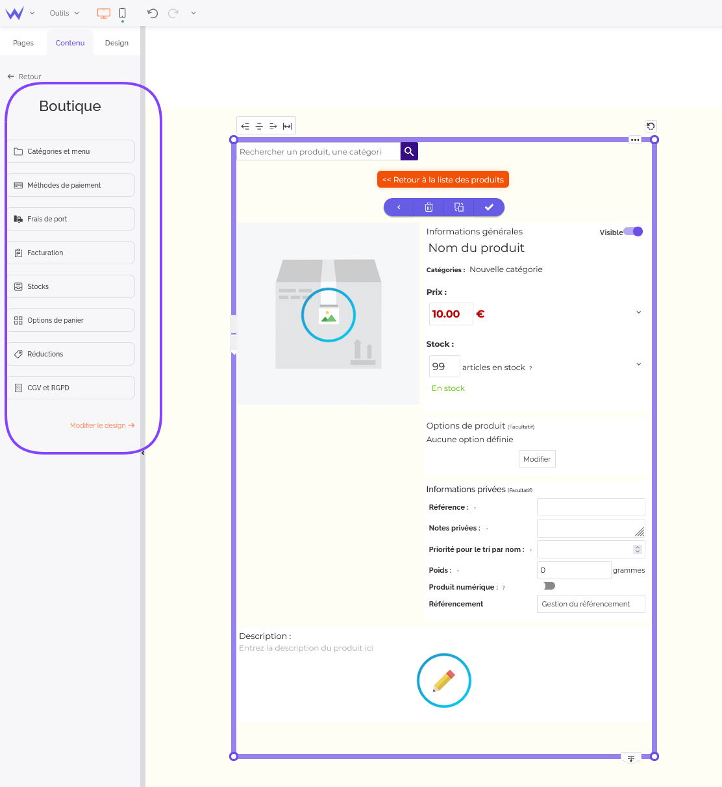Set the block to full width
The width and height of the screenshot is (722, 787).
coord(288,126)
